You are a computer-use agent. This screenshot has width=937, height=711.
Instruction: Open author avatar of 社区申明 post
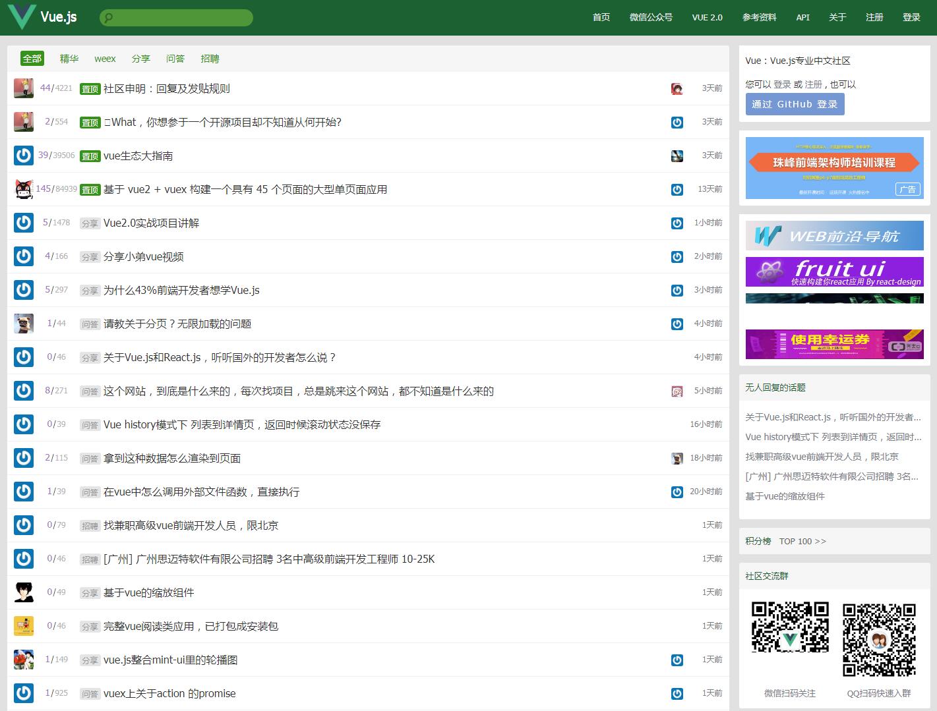[24, 88]
